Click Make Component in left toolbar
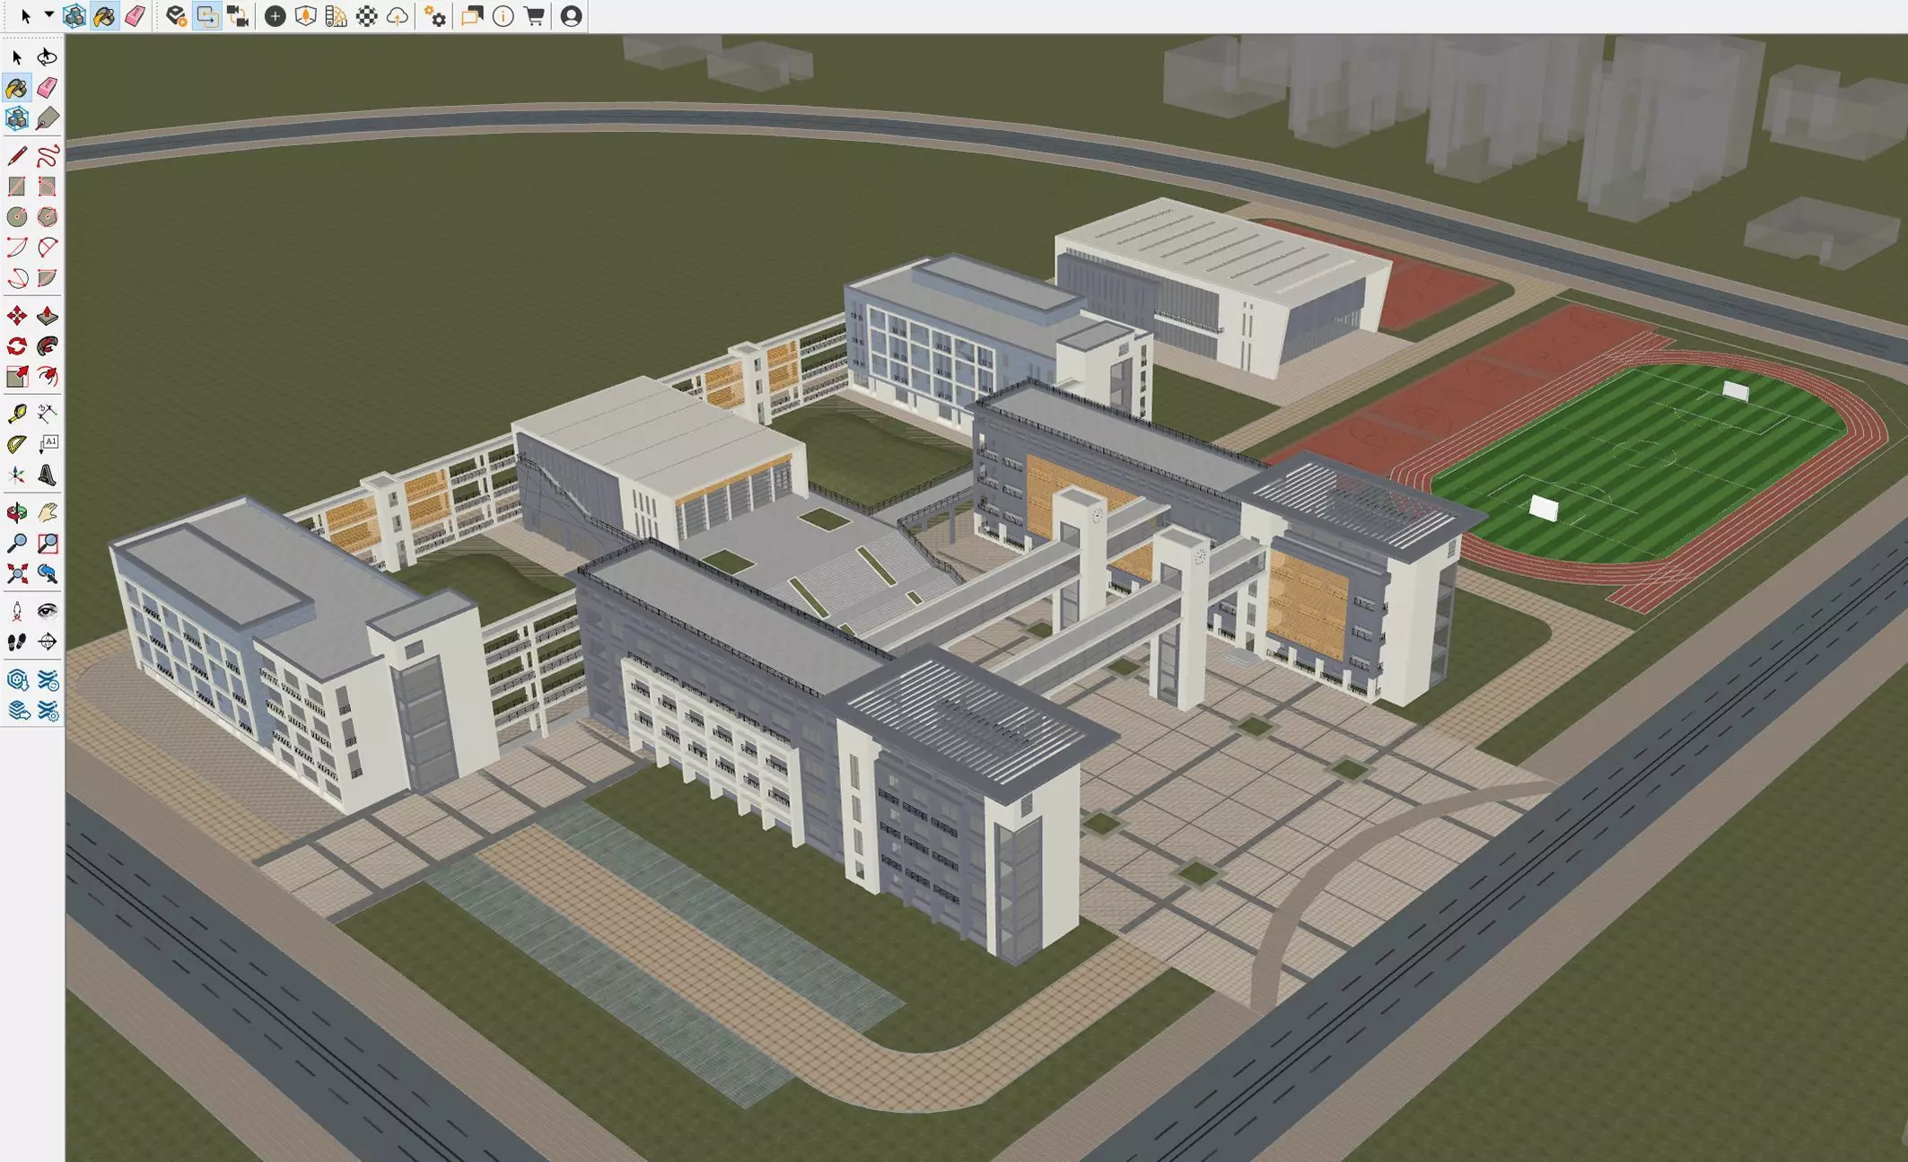The width and height of the screenshot is (1908, 1162). point(17,118)
